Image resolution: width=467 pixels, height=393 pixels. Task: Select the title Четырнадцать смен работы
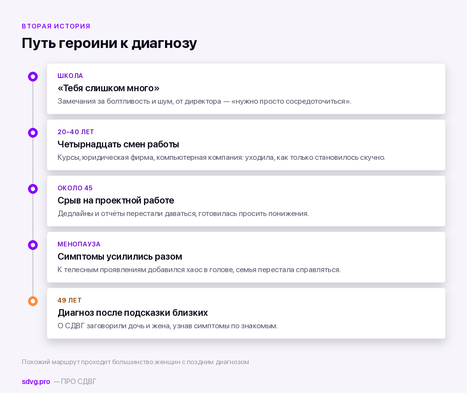118,144
